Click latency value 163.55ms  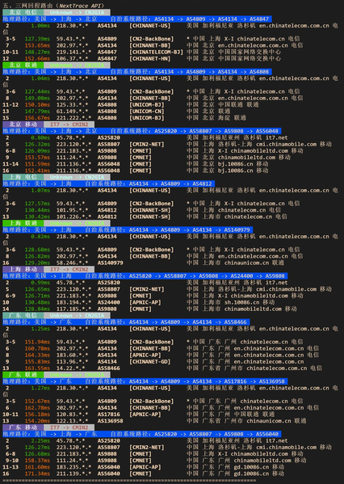37,368
